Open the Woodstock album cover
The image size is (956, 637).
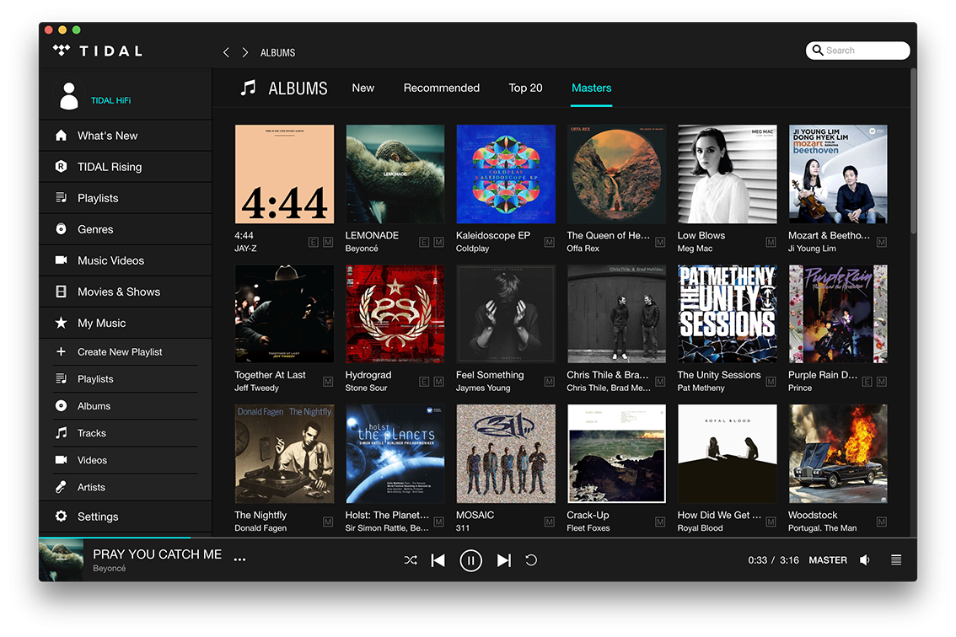coord(838,454)
